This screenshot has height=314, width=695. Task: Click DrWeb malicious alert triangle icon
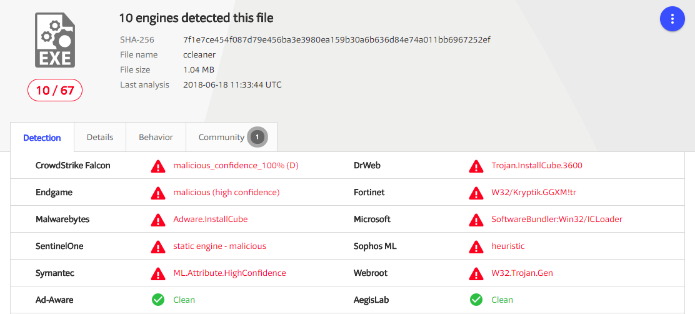476,166
